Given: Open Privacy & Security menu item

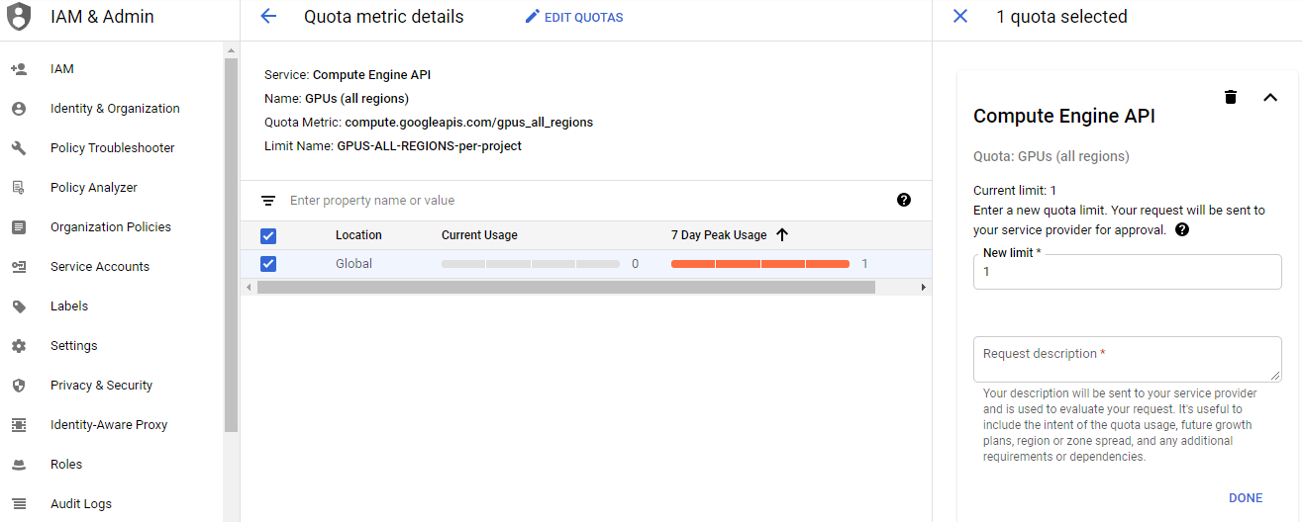Looking at the screenshot, I should pyautogui.click(x=102, y=386).
